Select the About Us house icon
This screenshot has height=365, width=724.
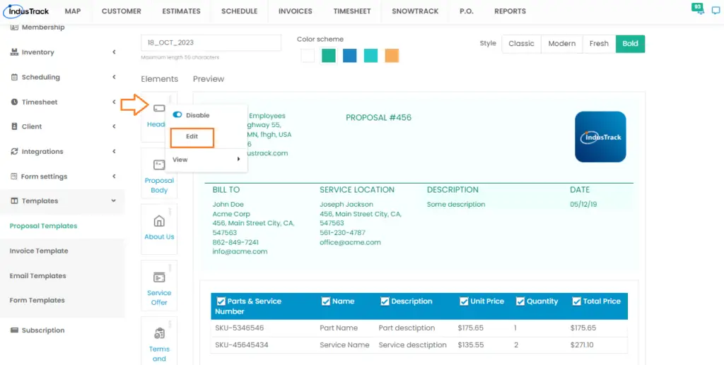[159, 221]
